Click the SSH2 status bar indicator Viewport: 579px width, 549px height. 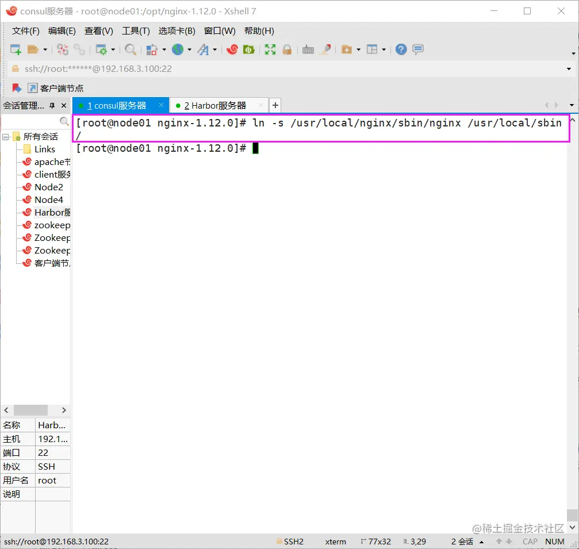[x=290, y=542]
